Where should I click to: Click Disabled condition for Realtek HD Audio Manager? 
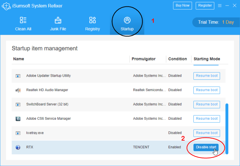175,90
